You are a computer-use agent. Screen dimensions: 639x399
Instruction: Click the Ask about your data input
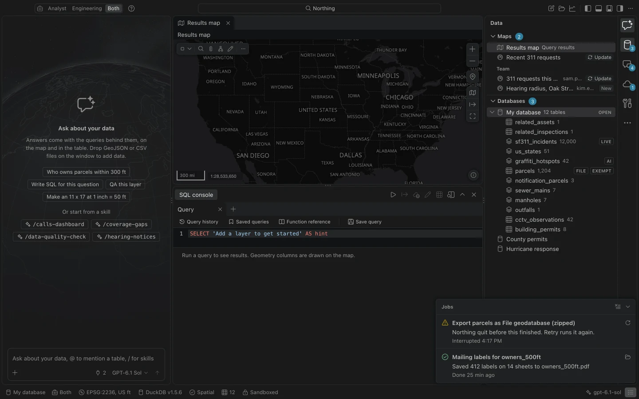pyautogui.click(x=86, y=359)
